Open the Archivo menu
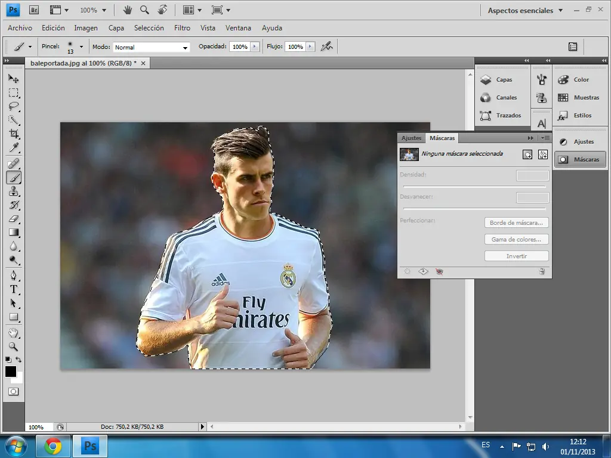Image resolution: width=611 pixels, height=458 pixels. (x=20, y=28)
